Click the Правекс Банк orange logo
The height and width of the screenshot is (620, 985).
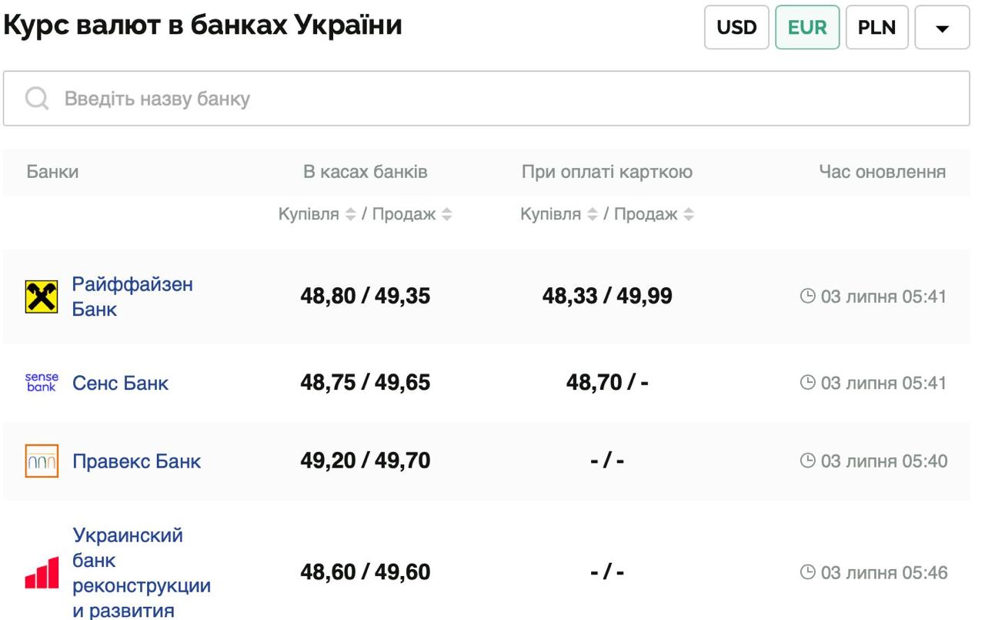(x=43, y=460)
